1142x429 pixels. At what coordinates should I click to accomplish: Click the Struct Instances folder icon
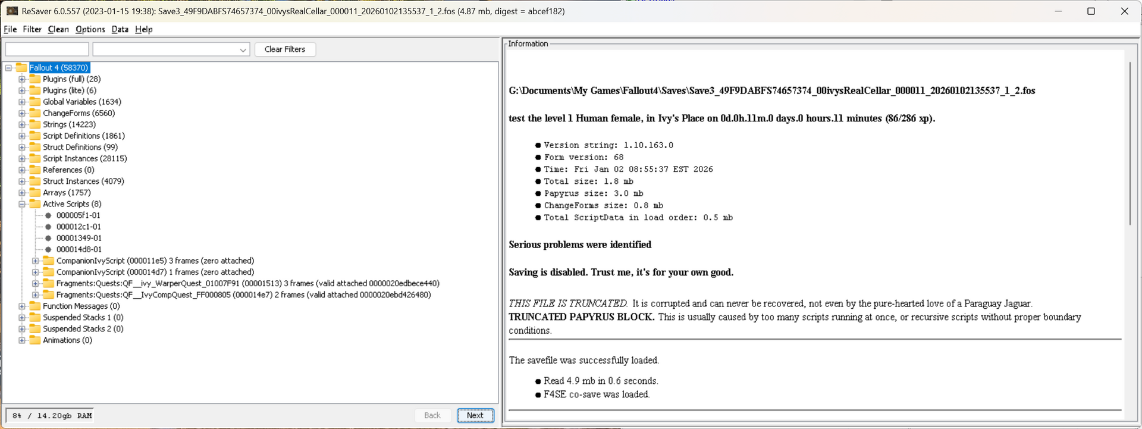pyautogui.click(x=35, y=181)
